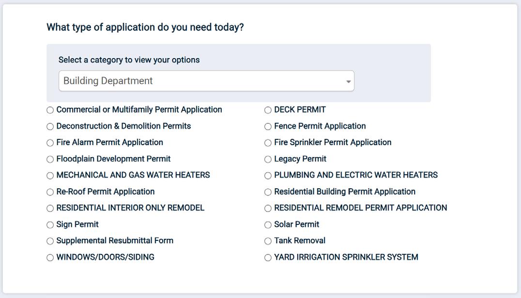This screenshot has width=521, height=298.
Task: Select the Supplemental Resubmittal Form option
Action: coord(50,241)
